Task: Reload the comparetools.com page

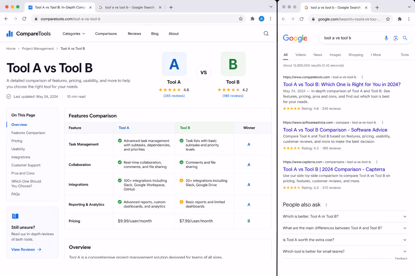Action: (x=24, y=19)
